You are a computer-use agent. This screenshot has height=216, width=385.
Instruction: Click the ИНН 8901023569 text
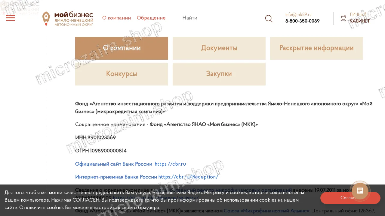[95, 138]
